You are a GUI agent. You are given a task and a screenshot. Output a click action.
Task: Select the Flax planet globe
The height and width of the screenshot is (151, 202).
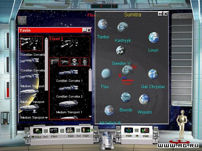tap(106, 74)
